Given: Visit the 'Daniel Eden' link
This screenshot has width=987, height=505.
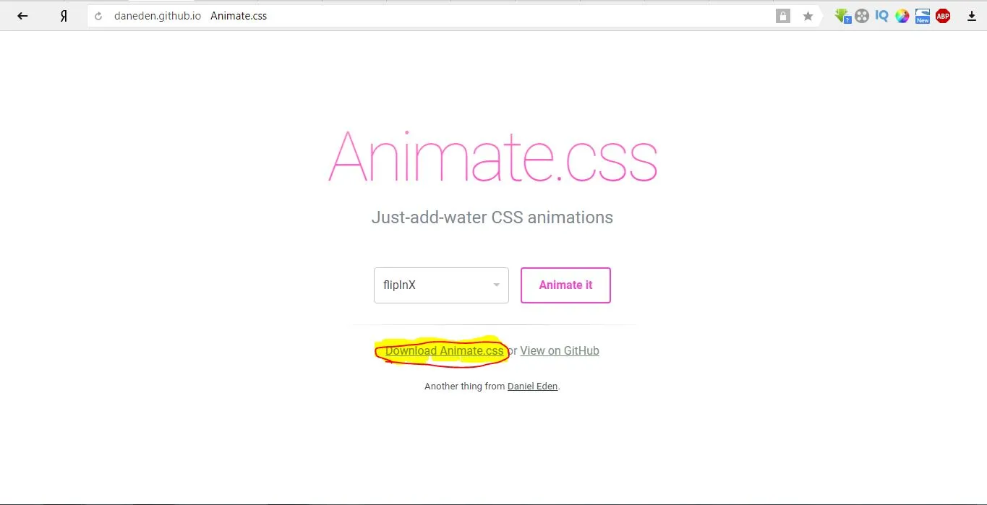Looking at the screenshot, I should tap(533, 387).
